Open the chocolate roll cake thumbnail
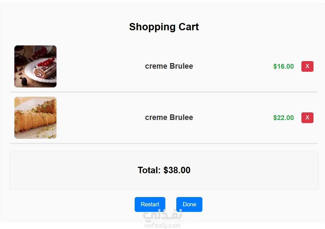 35,66
